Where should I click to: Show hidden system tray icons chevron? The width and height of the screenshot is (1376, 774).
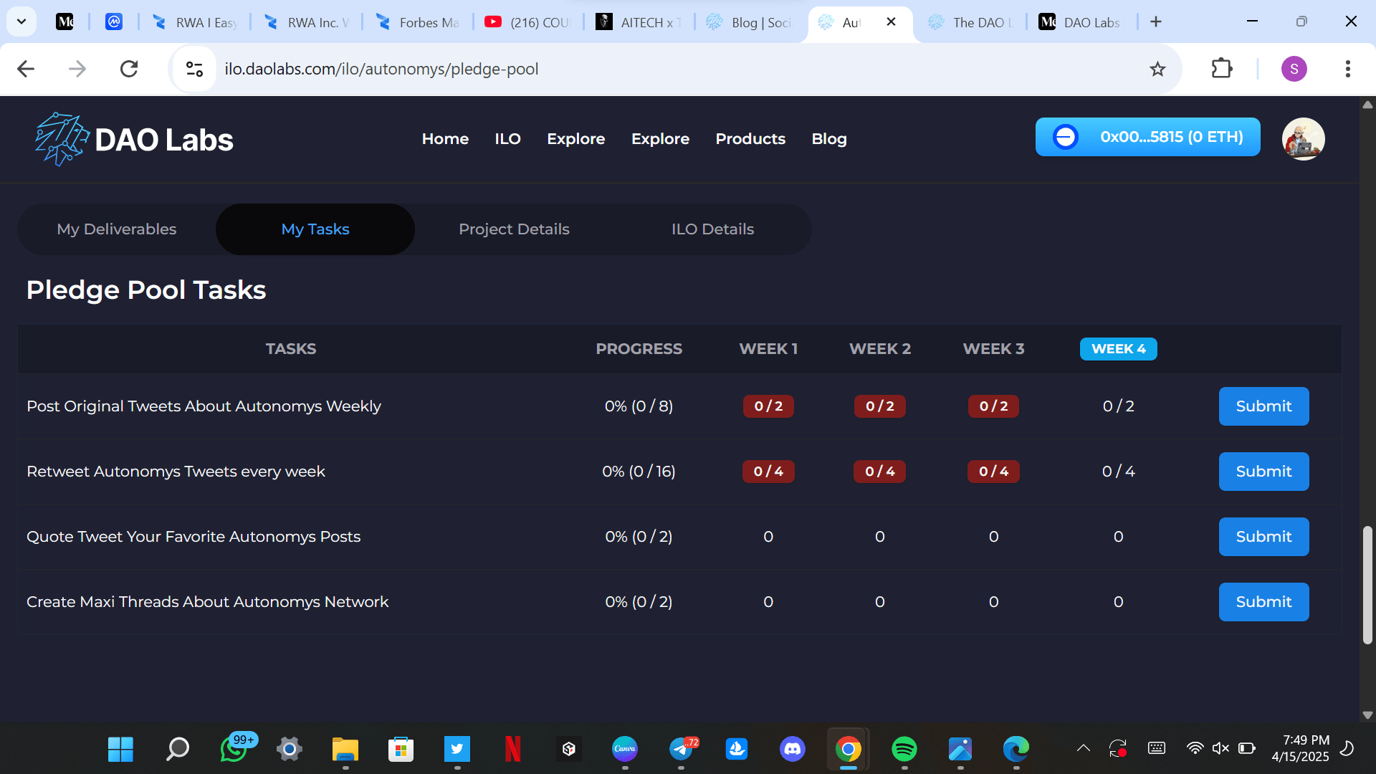1083,748
